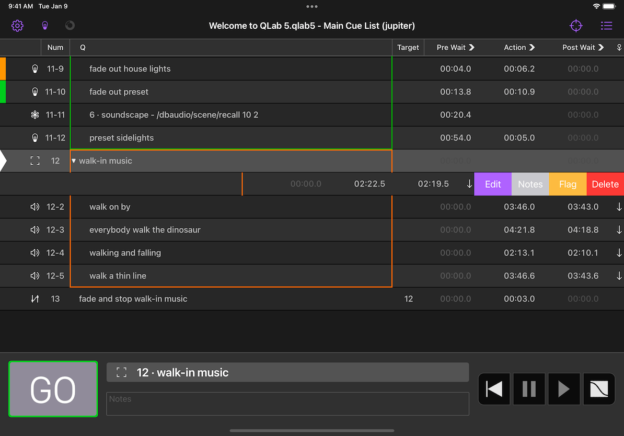624x436 pixels.
Task: Click the light cue icon on fade out house lights
Action: (35, 68)
